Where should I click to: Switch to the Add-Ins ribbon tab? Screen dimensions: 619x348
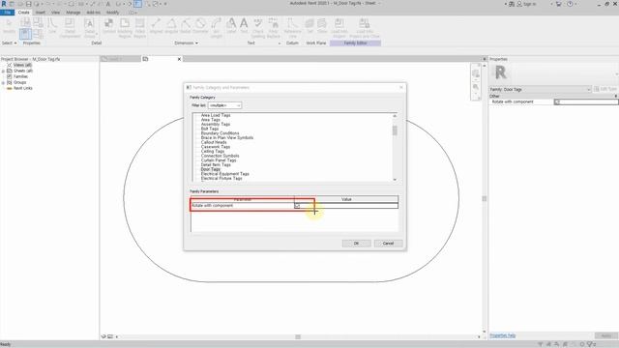click(x=93, y=13)
